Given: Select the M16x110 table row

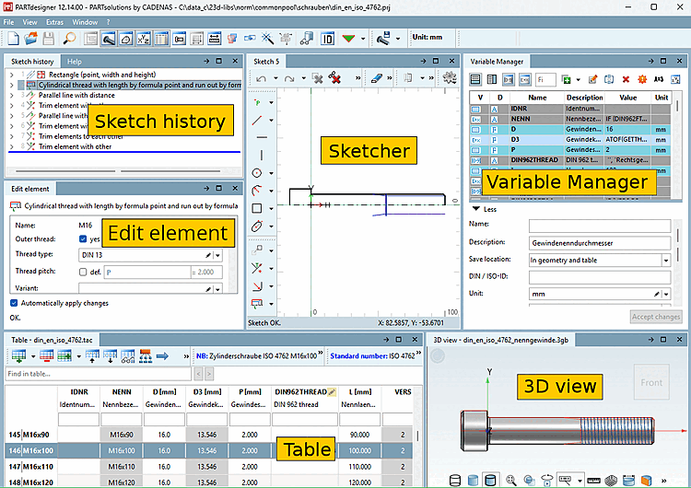Looking at the screenshot, I should coord(209,467).
